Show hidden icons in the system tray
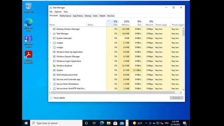The image size is (224, 126). point(146,123)
